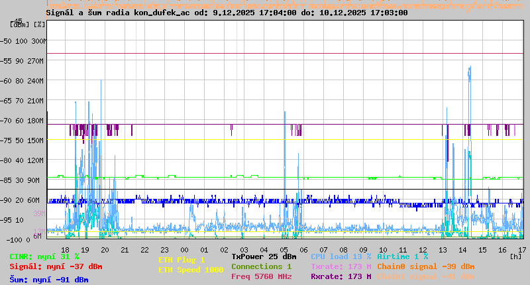530x285 pixels.
Task: Click hour label '04' on time axis
Action: pyautogui.click(x=264, y=250)
